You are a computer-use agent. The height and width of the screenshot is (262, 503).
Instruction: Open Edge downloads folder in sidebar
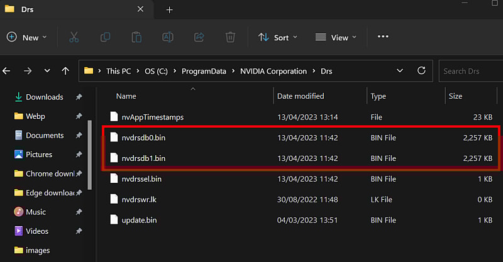[50, 193]
